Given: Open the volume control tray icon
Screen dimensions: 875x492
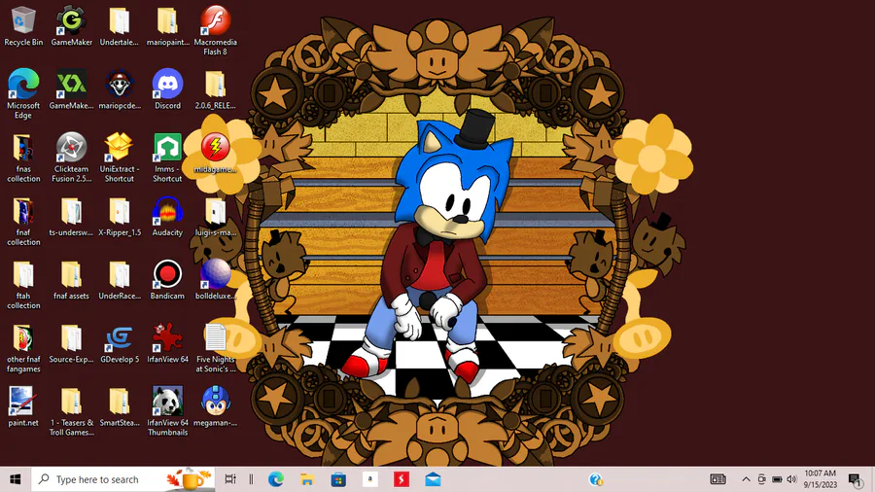Looking at the screenshot, I should coord(791,479).
